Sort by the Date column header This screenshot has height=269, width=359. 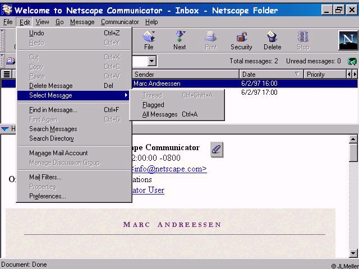click(271, 75)
